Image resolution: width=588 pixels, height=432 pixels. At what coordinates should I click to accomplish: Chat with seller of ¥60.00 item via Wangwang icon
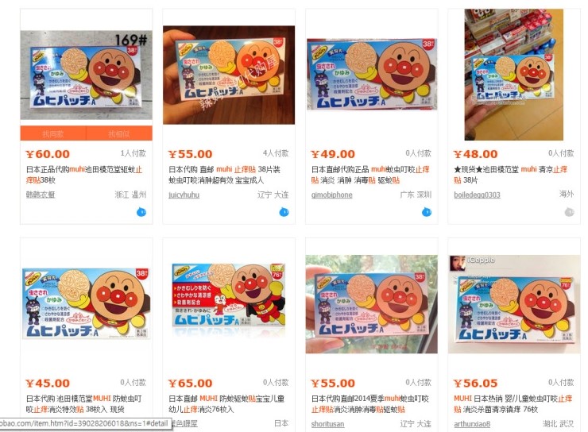point(141,212)
